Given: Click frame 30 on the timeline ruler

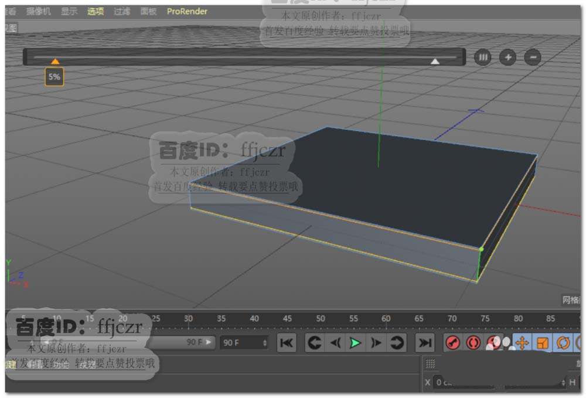Looking at the screenshot, I should point(188,318).
